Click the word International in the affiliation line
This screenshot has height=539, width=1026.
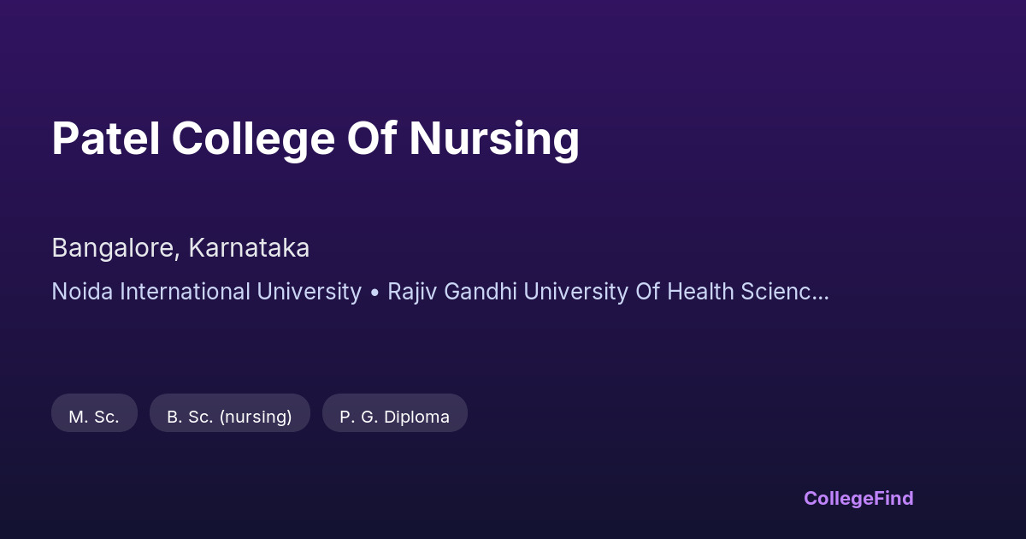tap(174, 292)
